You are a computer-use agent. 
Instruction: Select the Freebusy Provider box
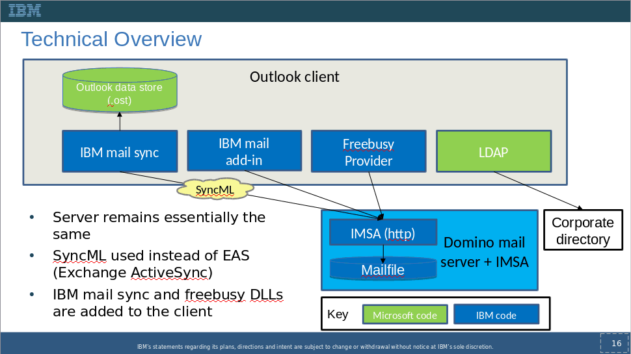tap(369, 151)
